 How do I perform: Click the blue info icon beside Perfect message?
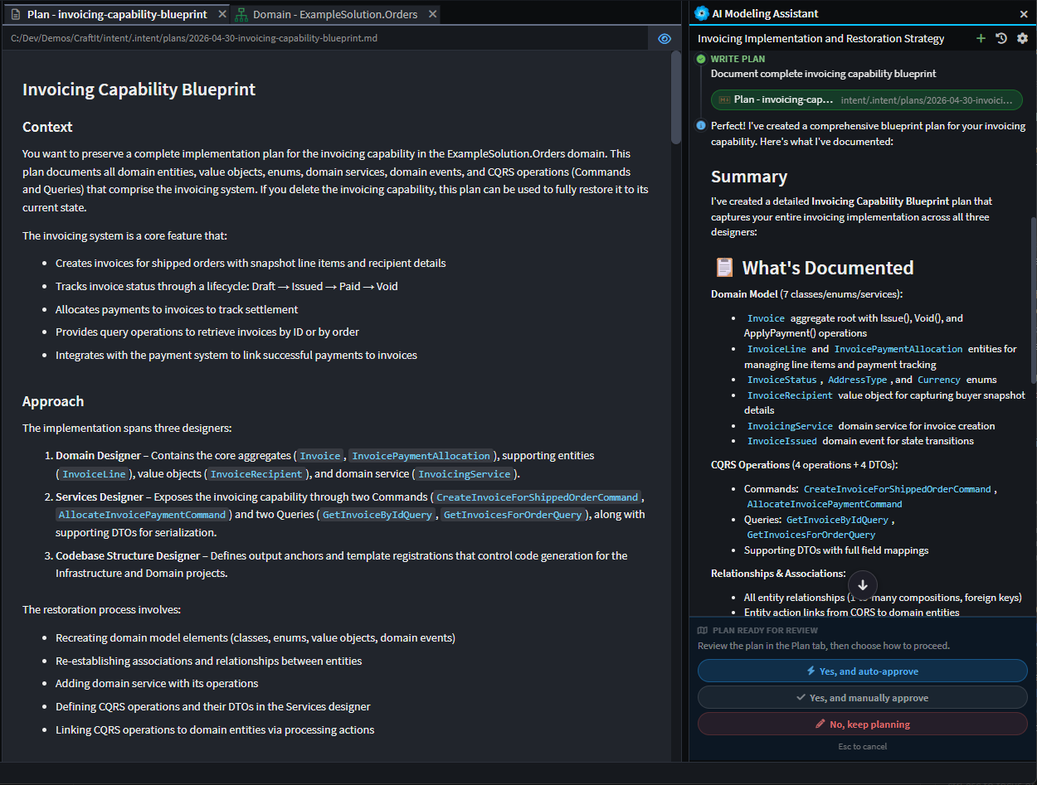point(701,126)
